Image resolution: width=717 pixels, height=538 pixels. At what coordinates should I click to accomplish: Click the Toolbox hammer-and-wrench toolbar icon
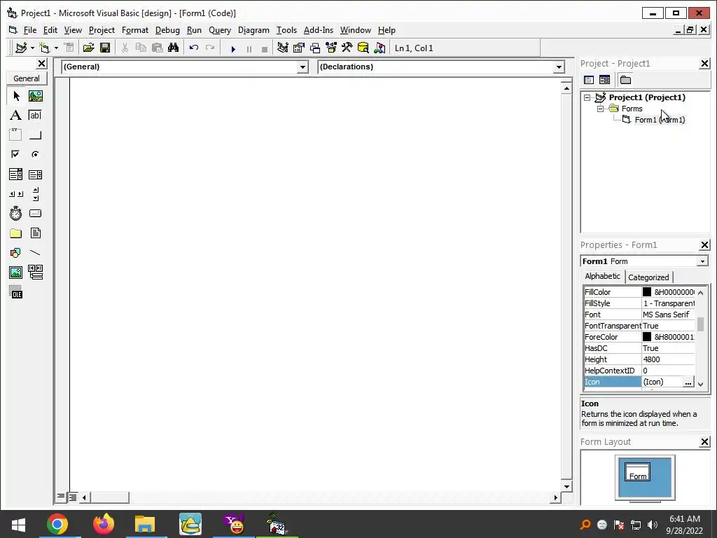tap(347, 48)
